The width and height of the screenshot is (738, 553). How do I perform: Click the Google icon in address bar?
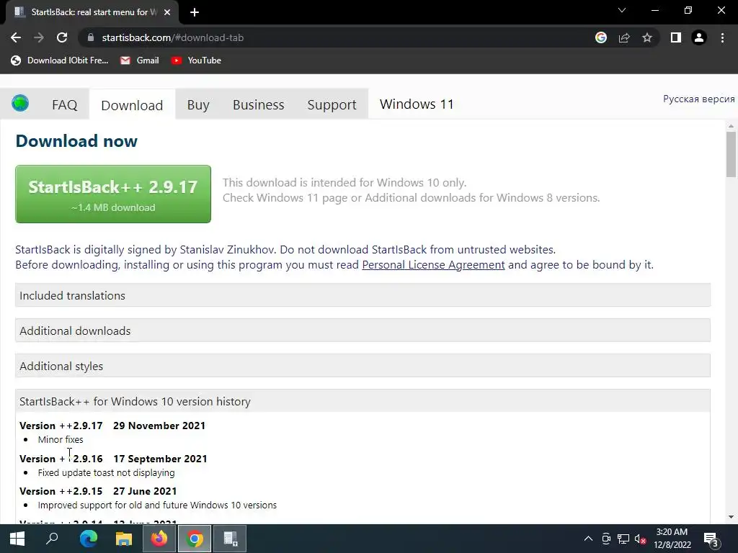click(x=601, y=37)
